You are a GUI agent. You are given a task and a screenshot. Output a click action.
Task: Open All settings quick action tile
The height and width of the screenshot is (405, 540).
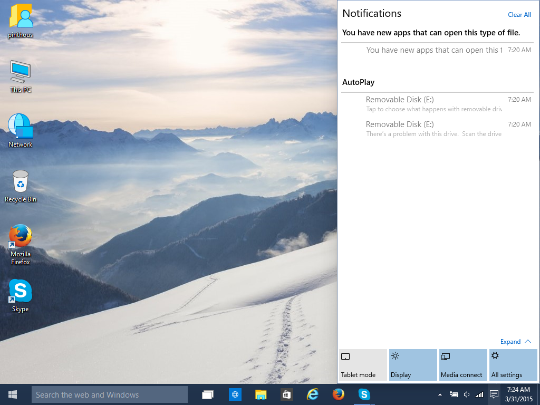click(513, 365)
